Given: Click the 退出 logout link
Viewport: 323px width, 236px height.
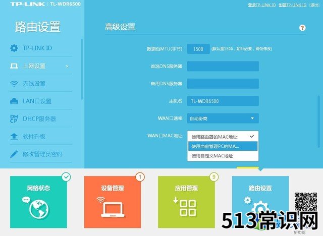Looking at the screenshot, I should point(314,5).
